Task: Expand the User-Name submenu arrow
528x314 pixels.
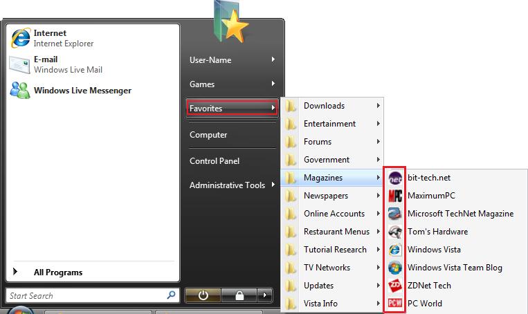Action: (273, 59)
